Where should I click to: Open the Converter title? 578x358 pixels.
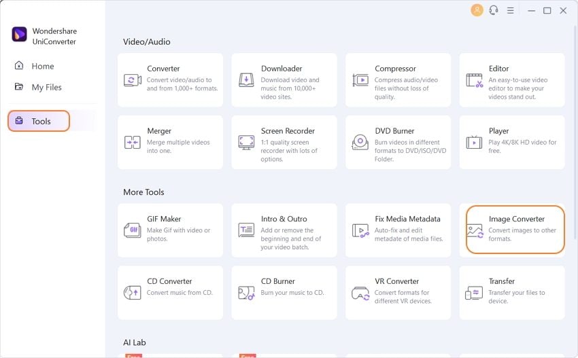pos(163,69)
